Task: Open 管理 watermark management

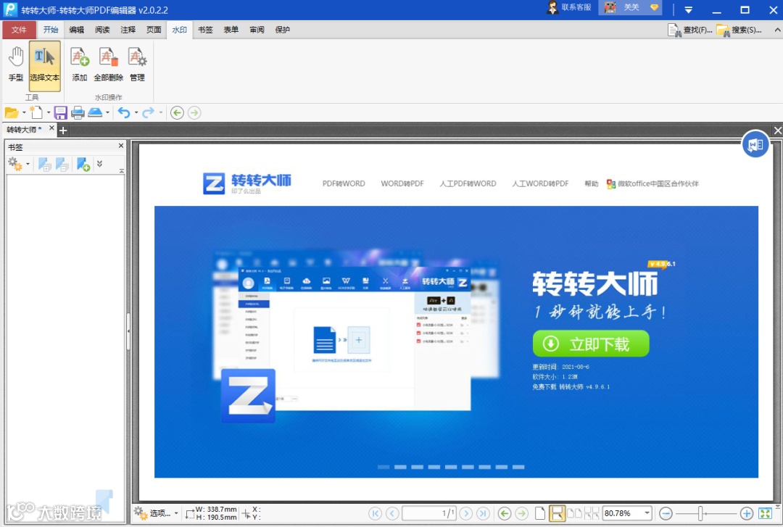Action: pos(137,65)
